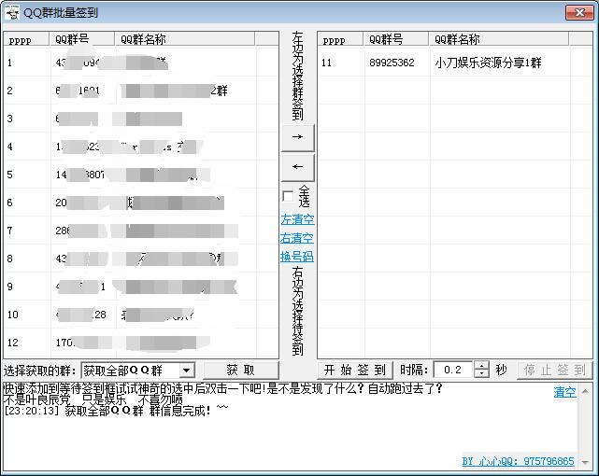Click right list QQ群名称 column header
This screenshot has height=476, width=599.
tap(499, 39)
